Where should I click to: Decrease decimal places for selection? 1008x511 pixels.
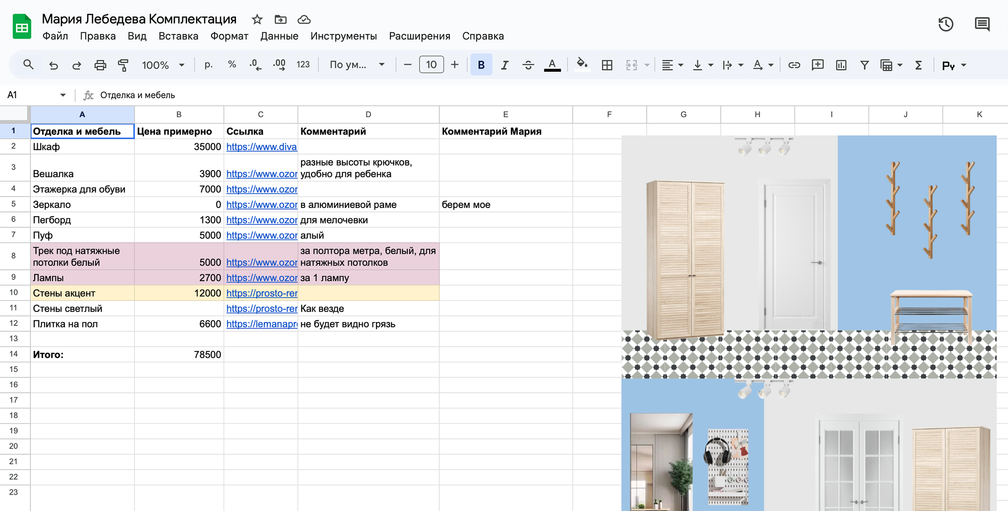coord(255,65)
